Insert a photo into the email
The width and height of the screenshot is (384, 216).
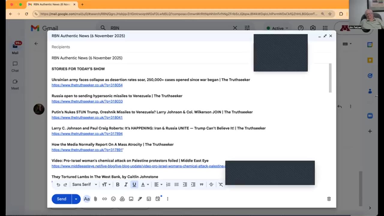click(x=131, y=199)
